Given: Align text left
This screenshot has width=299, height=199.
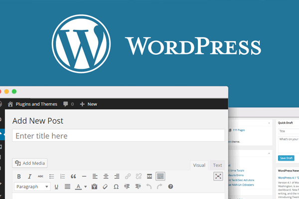Looking at the screenshot, I should tap(95, 176).
